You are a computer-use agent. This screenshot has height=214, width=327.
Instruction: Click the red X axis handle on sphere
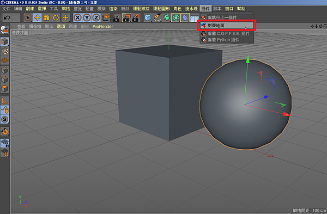[287, 114]
